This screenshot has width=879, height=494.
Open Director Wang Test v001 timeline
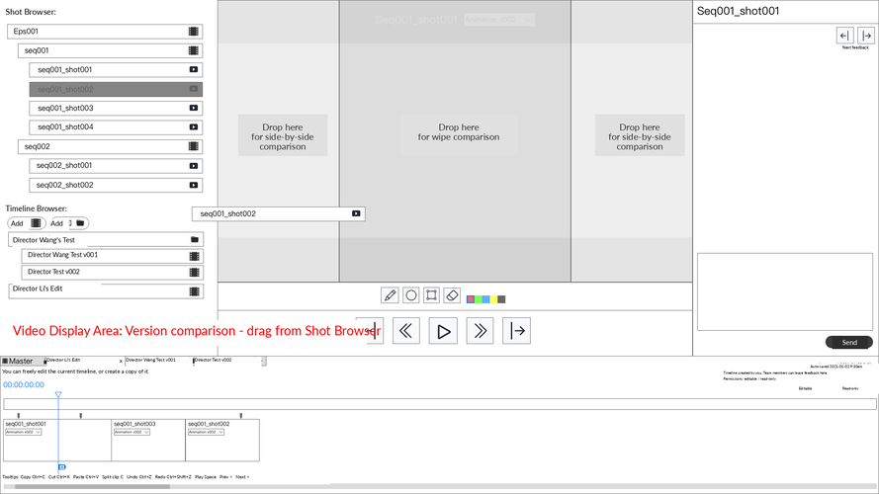[112, 256]
